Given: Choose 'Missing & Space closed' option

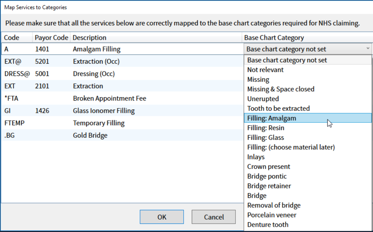Looking at the screenshot, I should click(280, 89).
